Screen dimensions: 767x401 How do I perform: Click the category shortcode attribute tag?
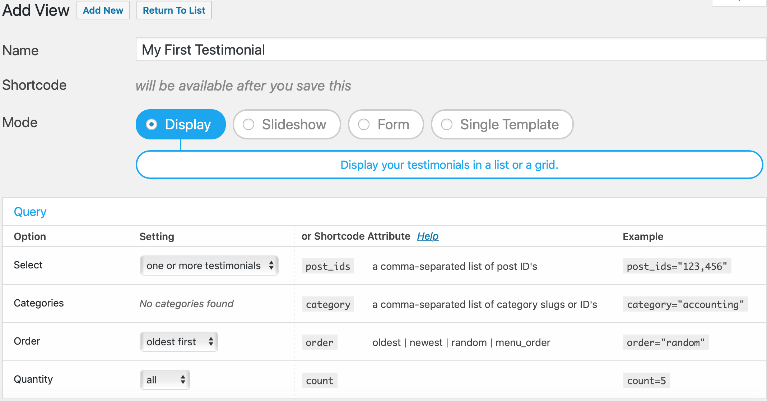(328, 304)
